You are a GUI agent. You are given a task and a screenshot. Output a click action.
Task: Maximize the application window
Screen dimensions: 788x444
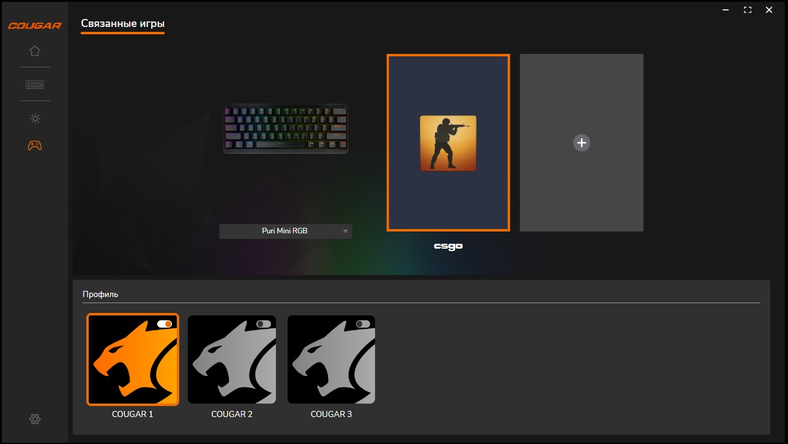(x=747, y=10)
